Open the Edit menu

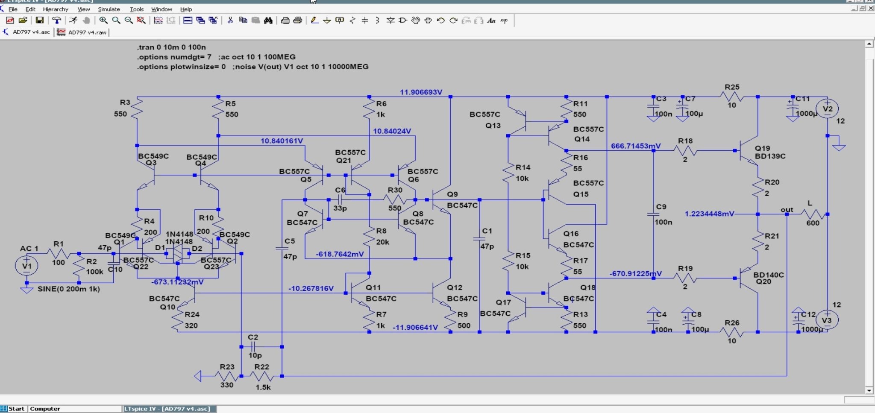coord(30,9)
